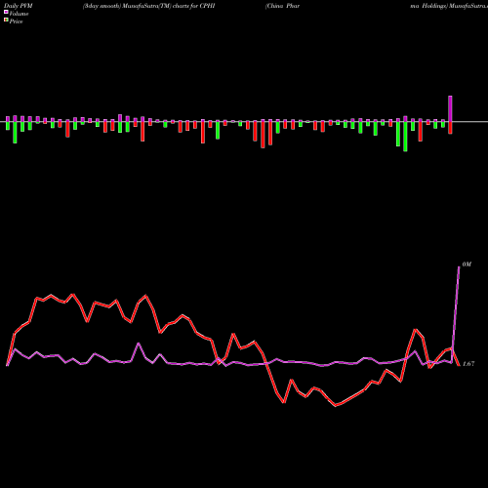Click the purple Volume legend swatch
The height and width of the screenshot is (488, 488).
[6, 12]
